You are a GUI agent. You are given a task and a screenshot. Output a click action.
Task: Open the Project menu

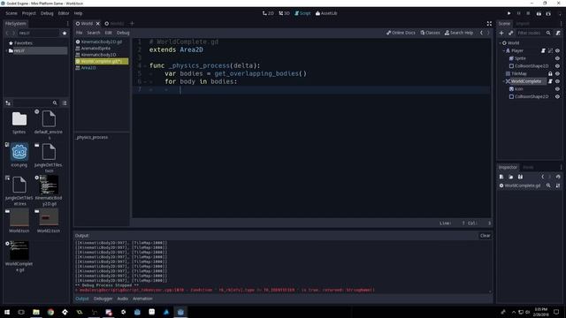pos(29,13)
